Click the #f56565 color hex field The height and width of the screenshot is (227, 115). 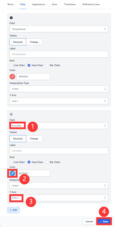[x=33, y=77]
